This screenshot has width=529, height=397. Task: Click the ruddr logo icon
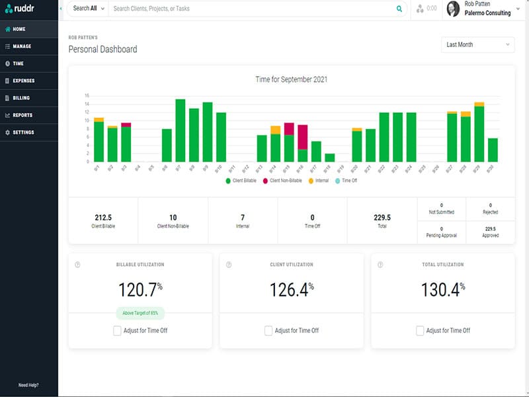point(7,9)
